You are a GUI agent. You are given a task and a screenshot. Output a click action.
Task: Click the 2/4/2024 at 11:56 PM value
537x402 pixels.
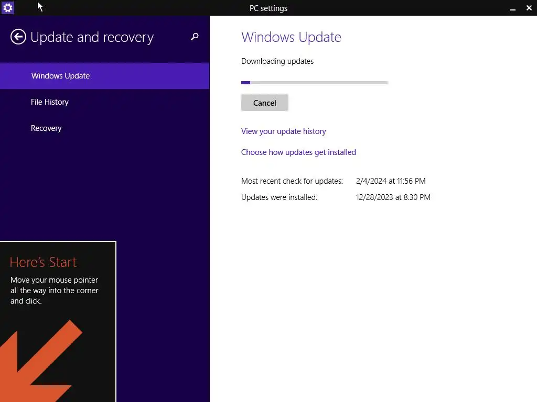pyautogui.click(x=391, y=181)
